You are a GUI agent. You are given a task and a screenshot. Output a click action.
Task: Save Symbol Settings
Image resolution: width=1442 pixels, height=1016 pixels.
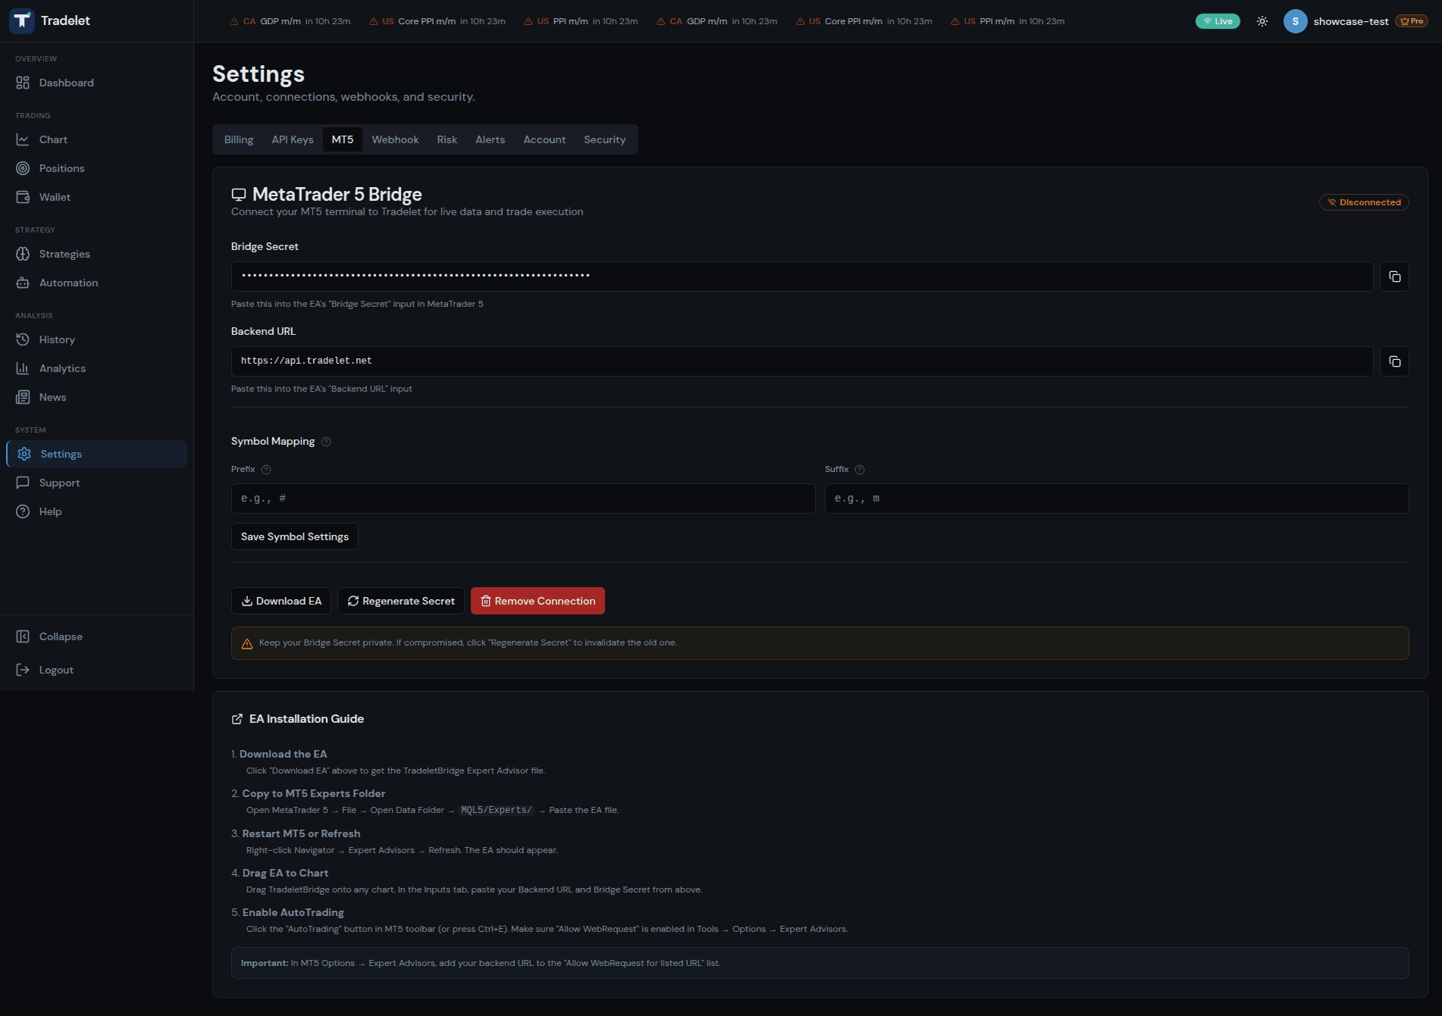point(294,536)
